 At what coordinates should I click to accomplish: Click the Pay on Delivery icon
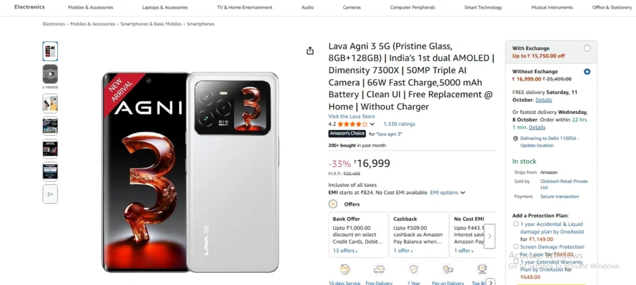(x=448, y=270)
